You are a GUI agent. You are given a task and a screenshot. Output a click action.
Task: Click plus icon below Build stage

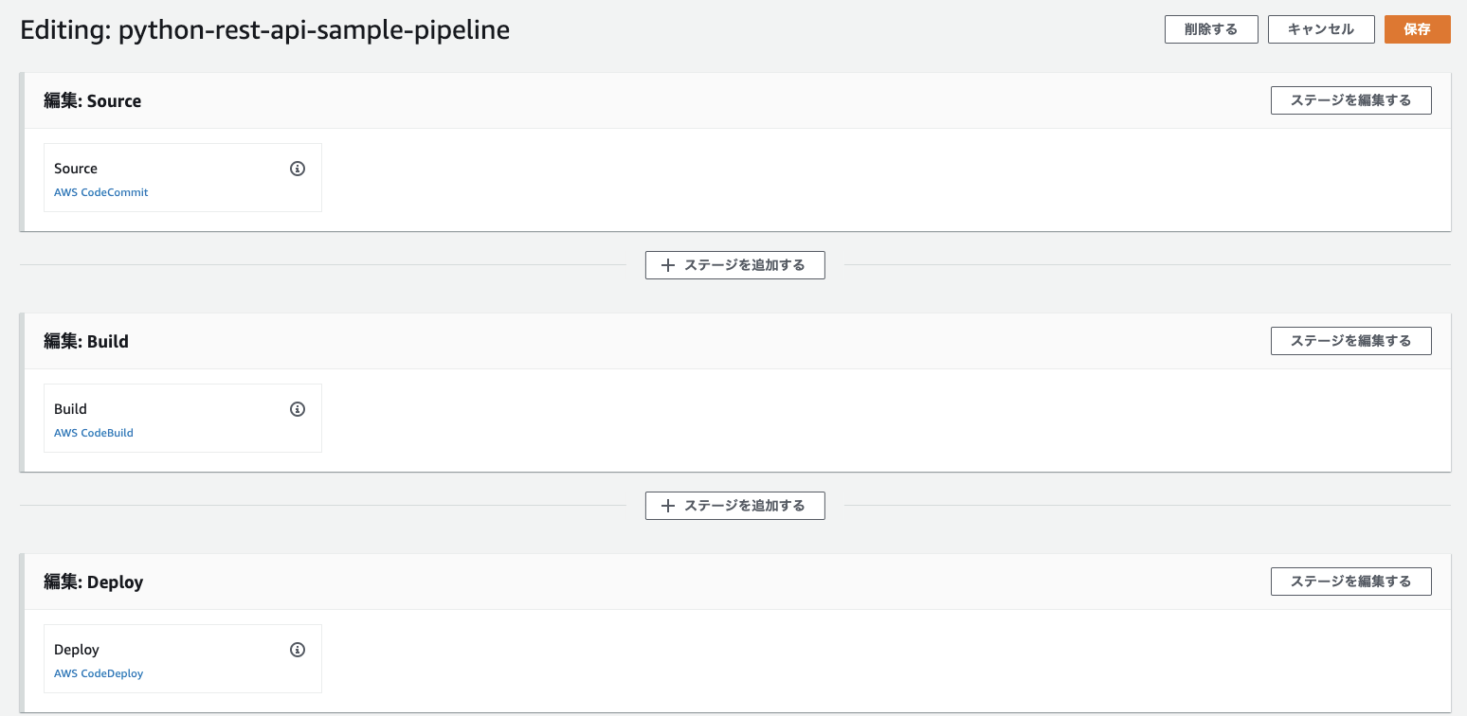pos(668,506)
